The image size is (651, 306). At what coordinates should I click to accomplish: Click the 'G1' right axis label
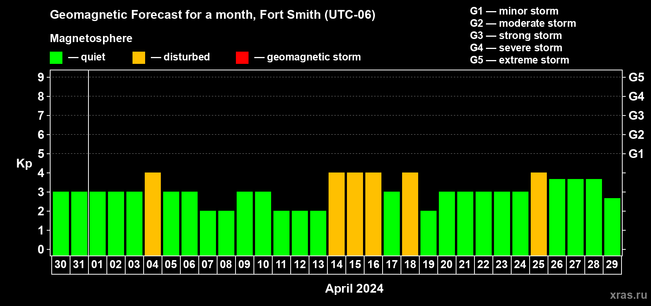pyautogui.click(x=636, y=154)
